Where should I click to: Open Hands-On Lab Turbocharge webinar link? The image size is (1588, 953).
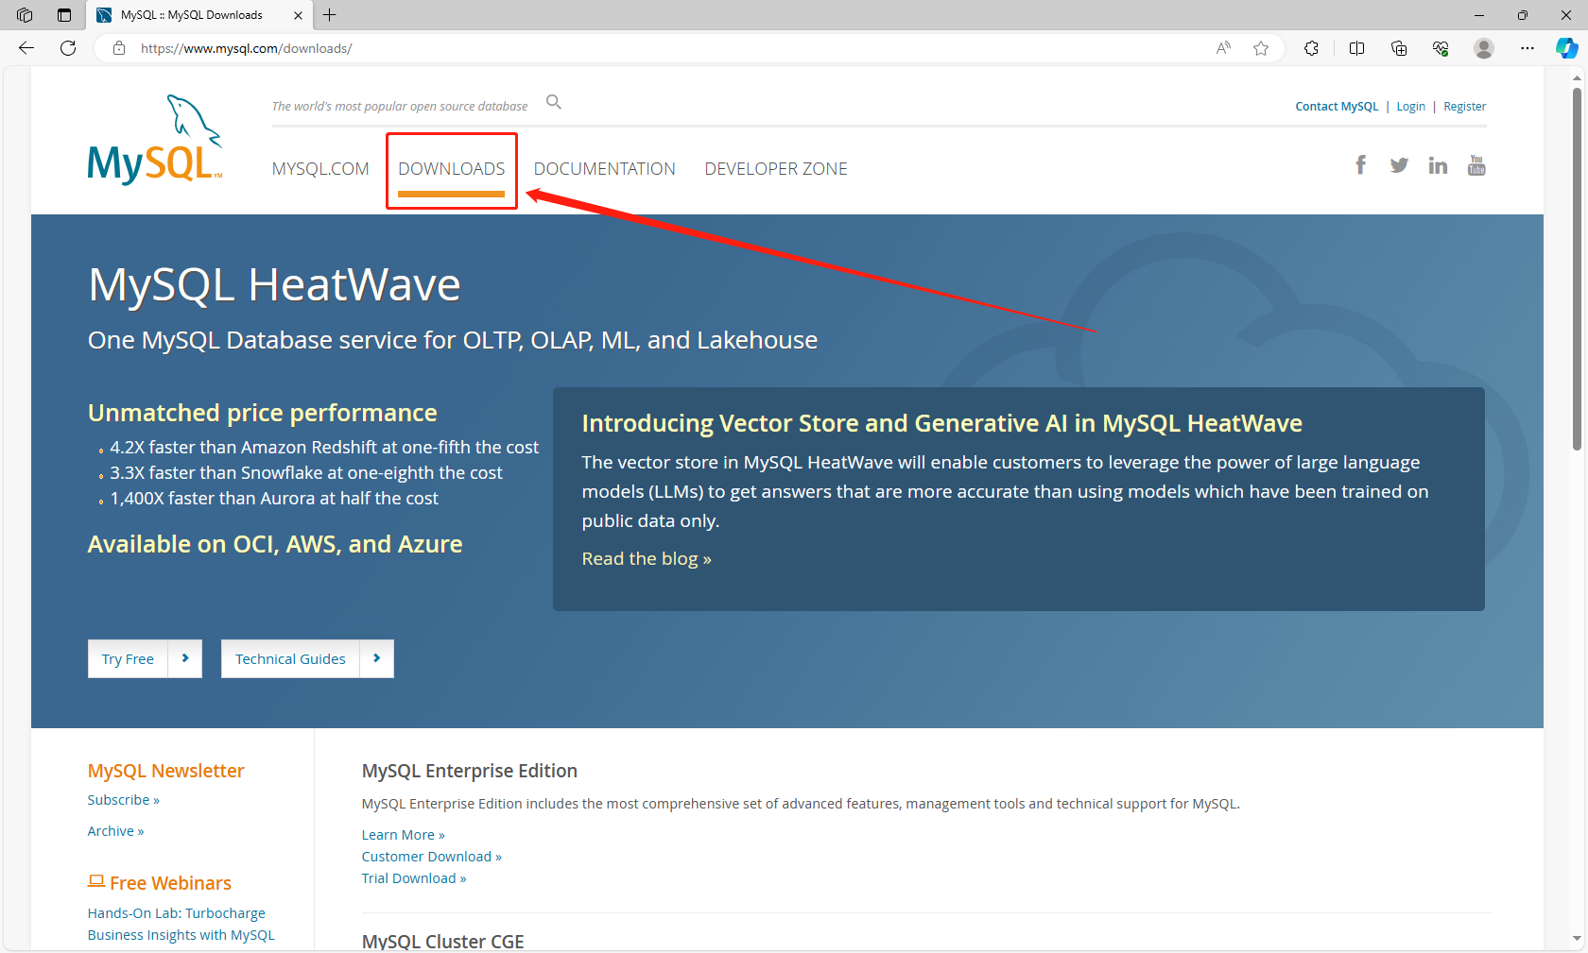tap(181, 924)
